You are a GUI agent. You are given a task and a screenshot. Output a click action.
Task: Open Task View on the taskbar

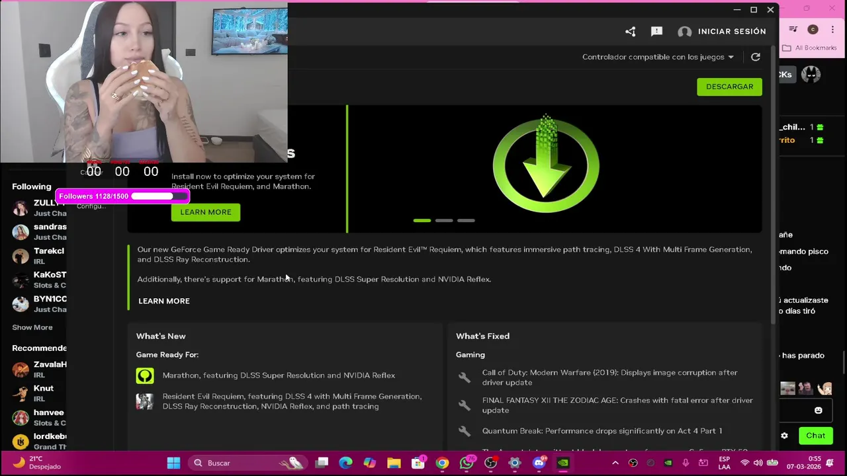click(x=322, y=463)
